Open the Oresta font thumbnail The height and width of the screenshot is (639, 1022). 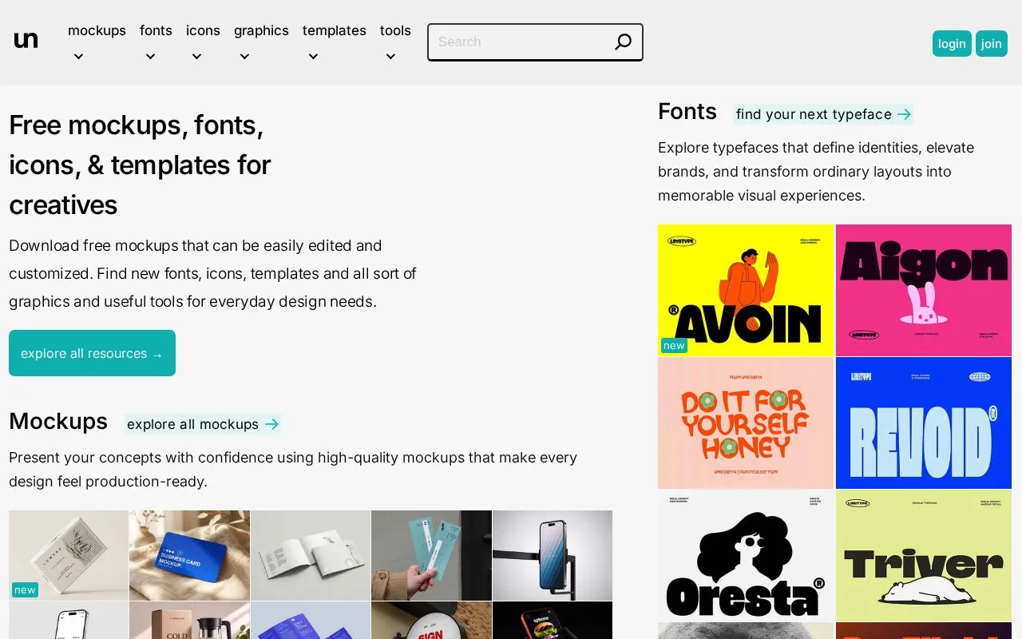(x=746, y=555)
